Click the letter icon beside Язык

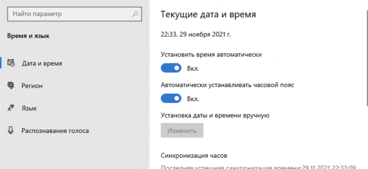[x=11, y=108]
